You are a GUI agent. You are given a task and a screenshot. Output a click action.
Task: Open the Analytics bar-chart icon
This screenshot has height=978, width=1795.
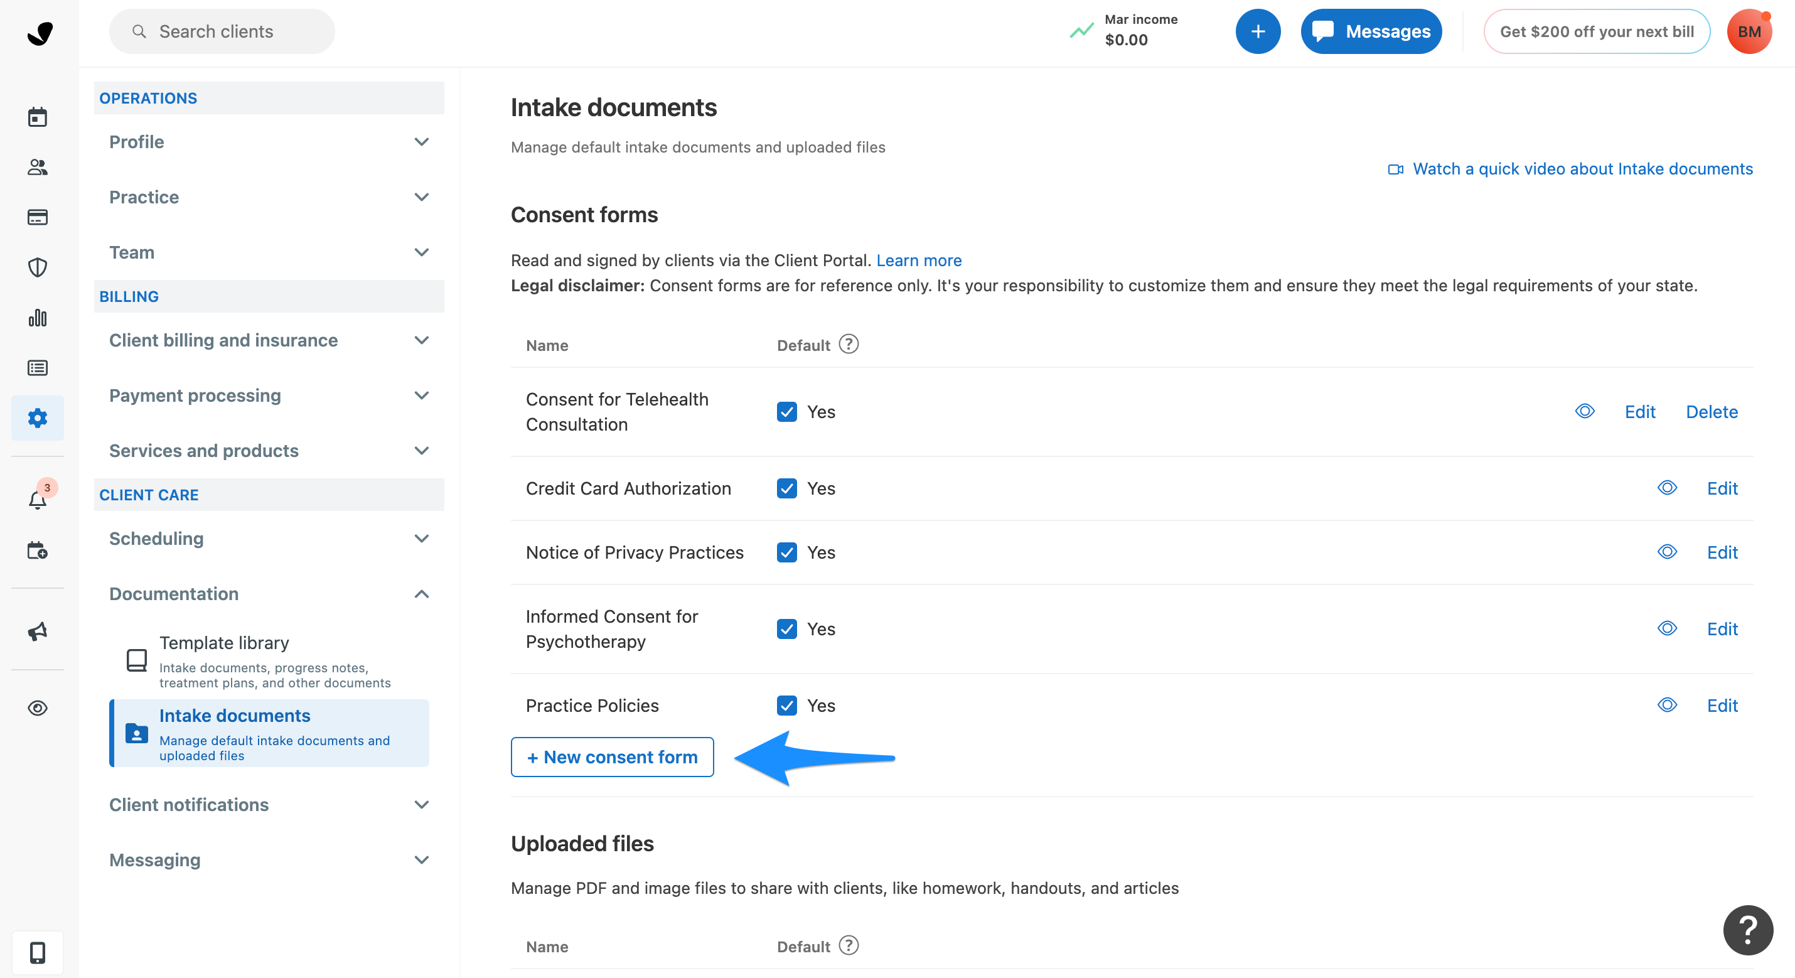[37, 318]
